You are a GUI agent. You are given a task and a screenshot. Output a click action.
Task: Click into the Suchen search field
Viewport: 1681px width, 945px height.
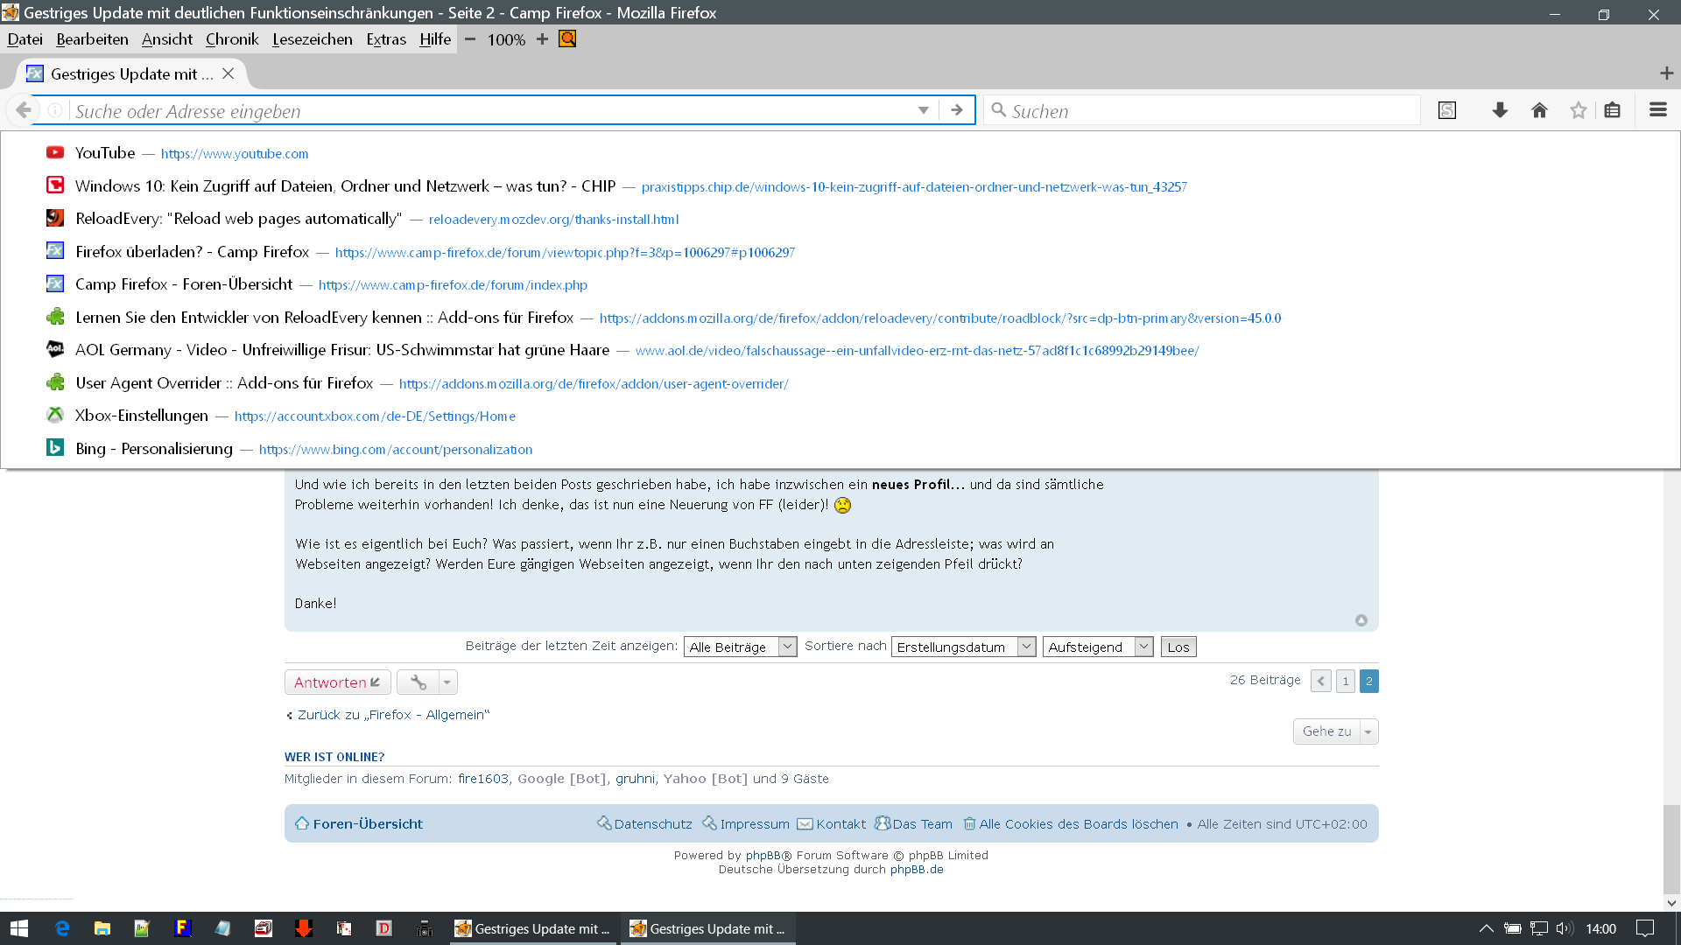(x=1208, y=111)
